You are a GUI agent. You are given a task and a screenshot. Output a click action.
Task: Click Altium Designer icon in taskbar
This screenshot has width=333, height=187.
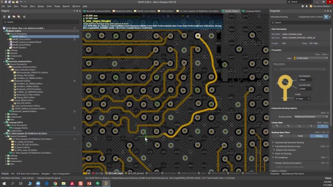[x=106, y=184]
